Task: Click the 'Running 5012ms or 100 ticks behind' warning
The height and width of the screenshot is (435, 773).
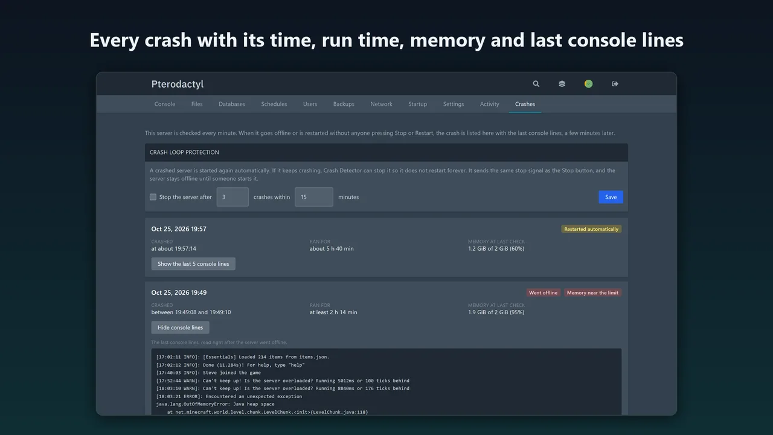Action: click(283, 381)
